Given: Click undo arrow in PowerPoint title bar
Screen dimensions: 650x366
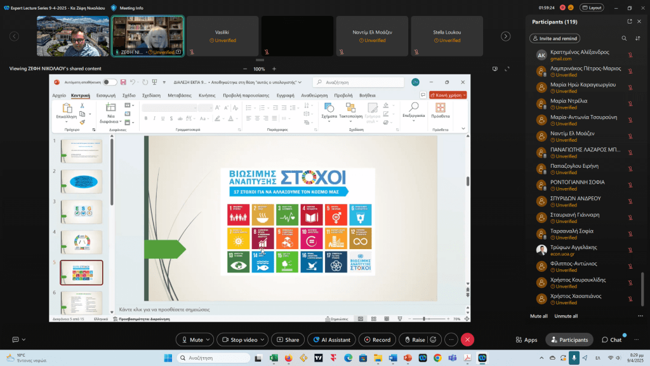Looking at the screenshot, I should click(133, 82).
